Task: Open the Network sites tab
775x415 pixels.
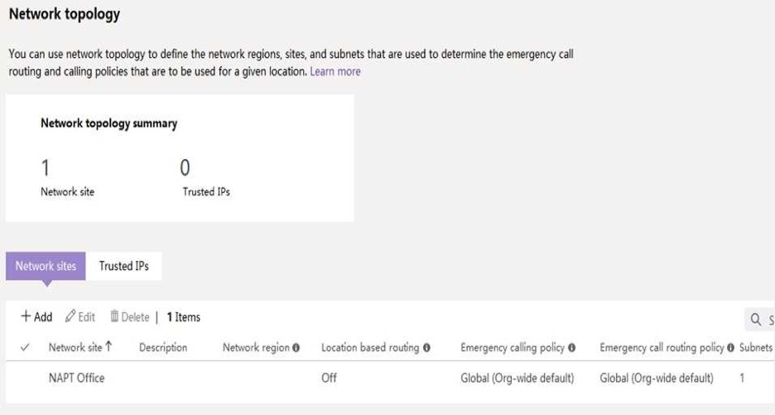Action: 46,266
